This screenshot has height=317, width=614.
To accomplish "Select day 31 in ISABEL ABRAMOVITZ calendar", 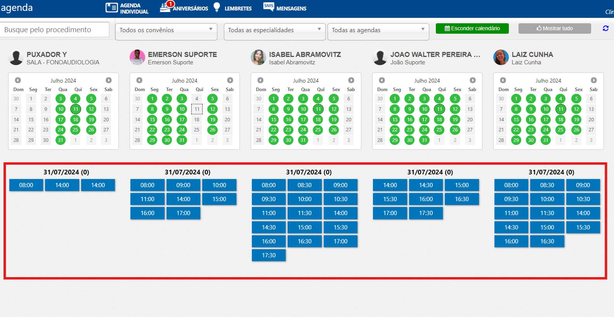I will click(x=303, y=140).
